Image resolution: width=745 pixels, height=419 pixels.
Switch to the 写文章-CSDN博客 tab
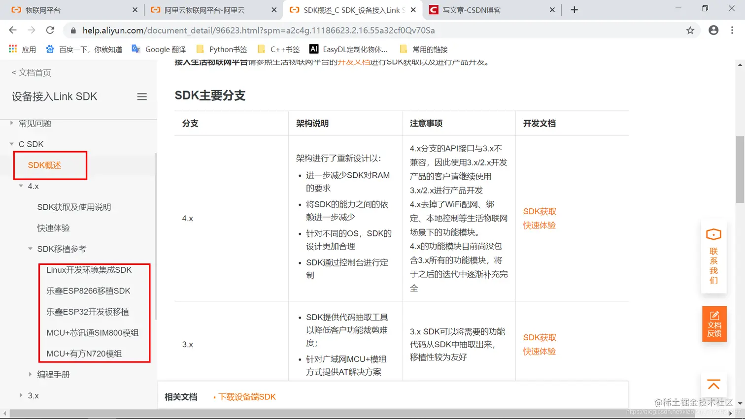(492, 10)
